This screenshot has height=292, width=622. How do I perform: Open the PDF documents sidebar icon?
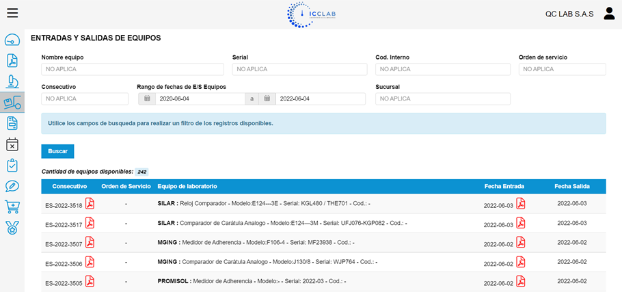coord(12,60)
